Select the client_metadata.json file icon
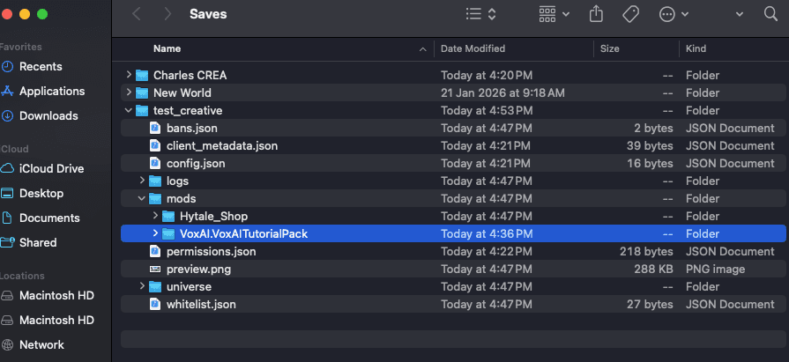The image size is (789, 362). [x=155, y=145]
